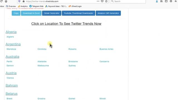Viewport: 178px width, 100px height.
Task: Open tracking protection shield icon
Action: click(x=19, y=1)
